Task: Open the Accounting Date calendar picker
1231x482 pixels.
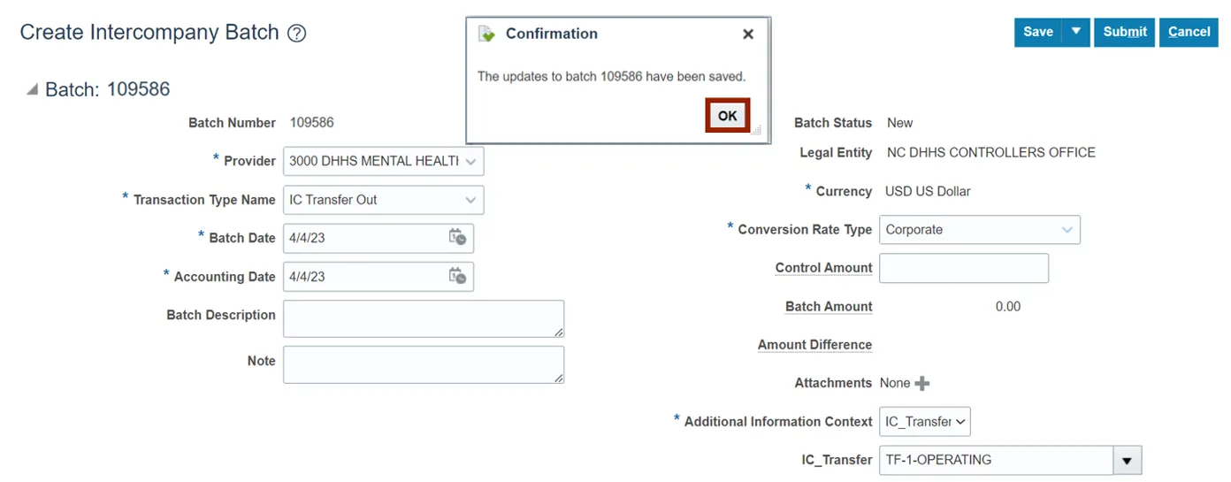Action: (x=456, y=276)
